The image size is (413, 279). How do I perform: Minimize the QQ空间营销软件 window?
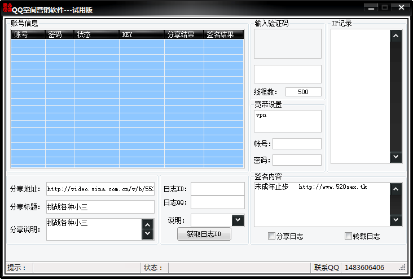click(x=371, y=8)
